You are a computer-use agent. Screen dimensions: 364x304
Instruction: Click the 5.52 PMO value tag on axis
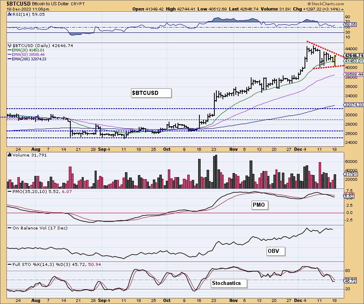tap(349, 197)
